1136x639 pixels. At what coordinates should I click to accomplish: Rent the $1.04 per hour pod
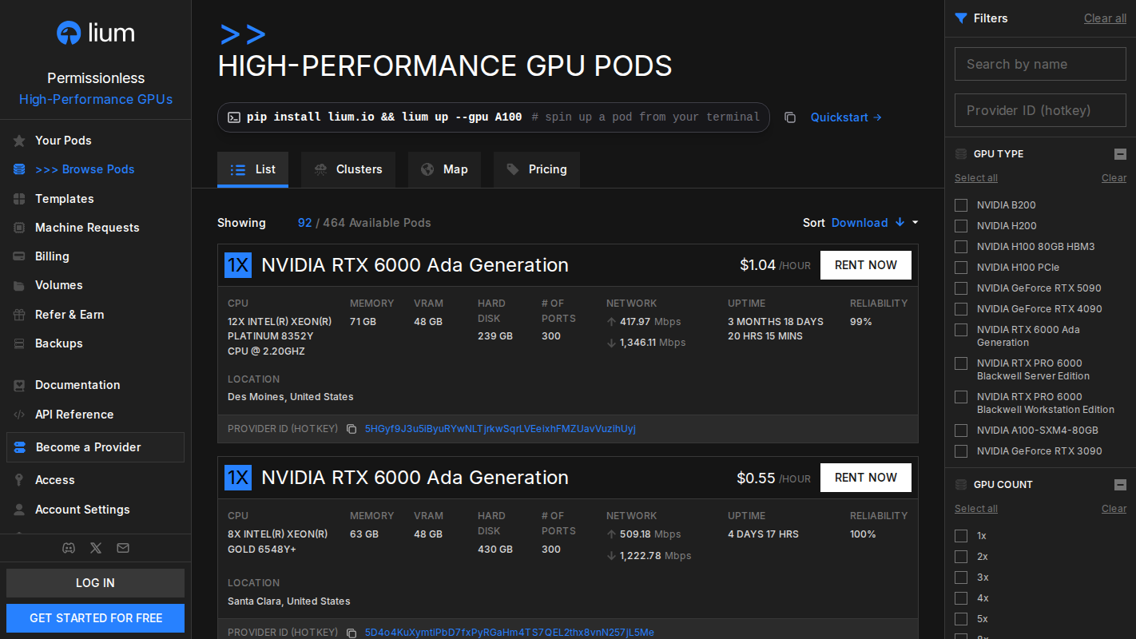pos(866,265)
